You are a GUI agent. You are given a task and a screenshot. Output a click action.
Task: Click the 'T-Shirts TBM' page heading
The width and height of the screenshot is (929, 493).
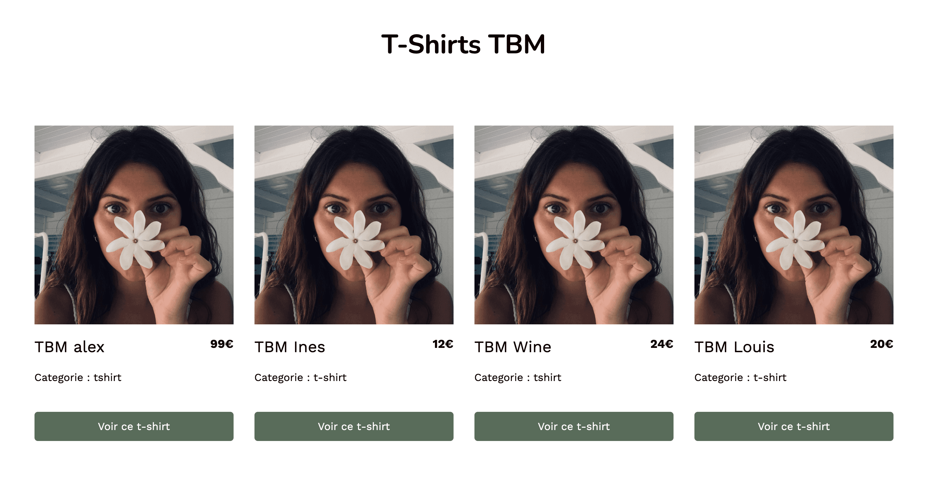[x=464, y=44]
